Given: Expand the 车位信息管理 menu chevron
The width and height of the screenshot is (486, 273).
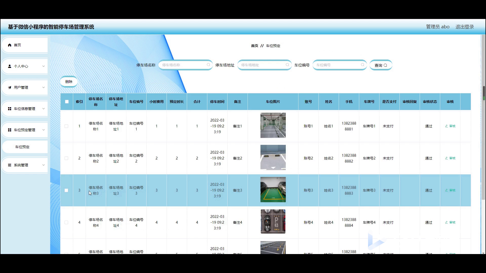Looking at the screenshot, I should (44, 109).
